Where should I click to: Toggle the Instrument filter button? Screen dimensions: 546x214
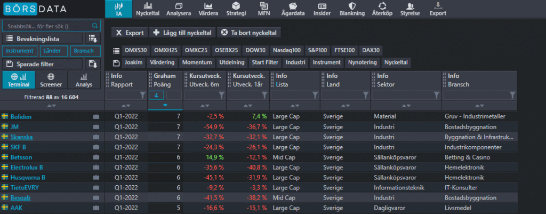pyautogui.click(x=20, y=51)
